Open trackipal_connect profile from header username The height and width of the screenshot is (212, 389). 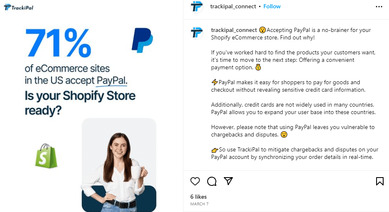coord(233,7)
